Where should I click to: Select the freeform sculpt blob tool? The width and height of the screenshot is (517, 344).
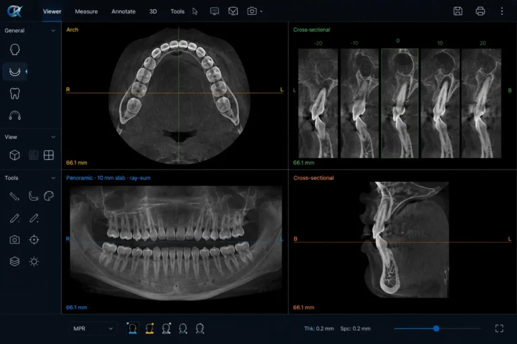pos(48,196)
